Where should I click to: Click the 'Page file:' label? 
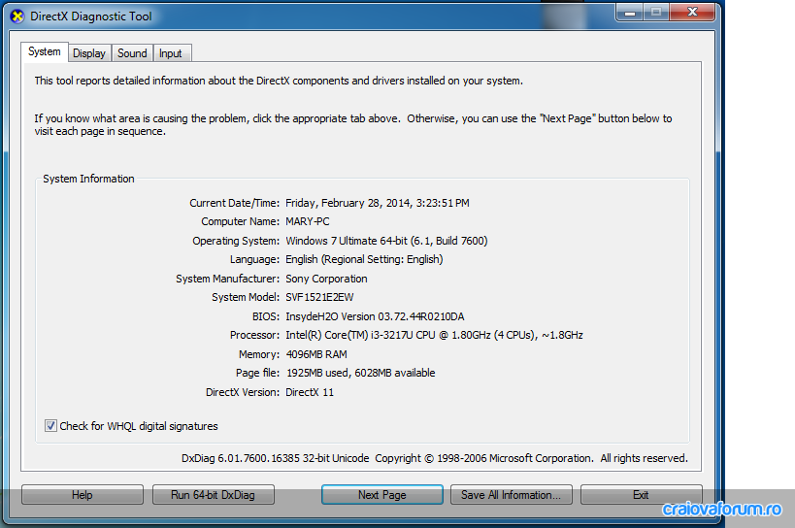[x=257, y=373]
